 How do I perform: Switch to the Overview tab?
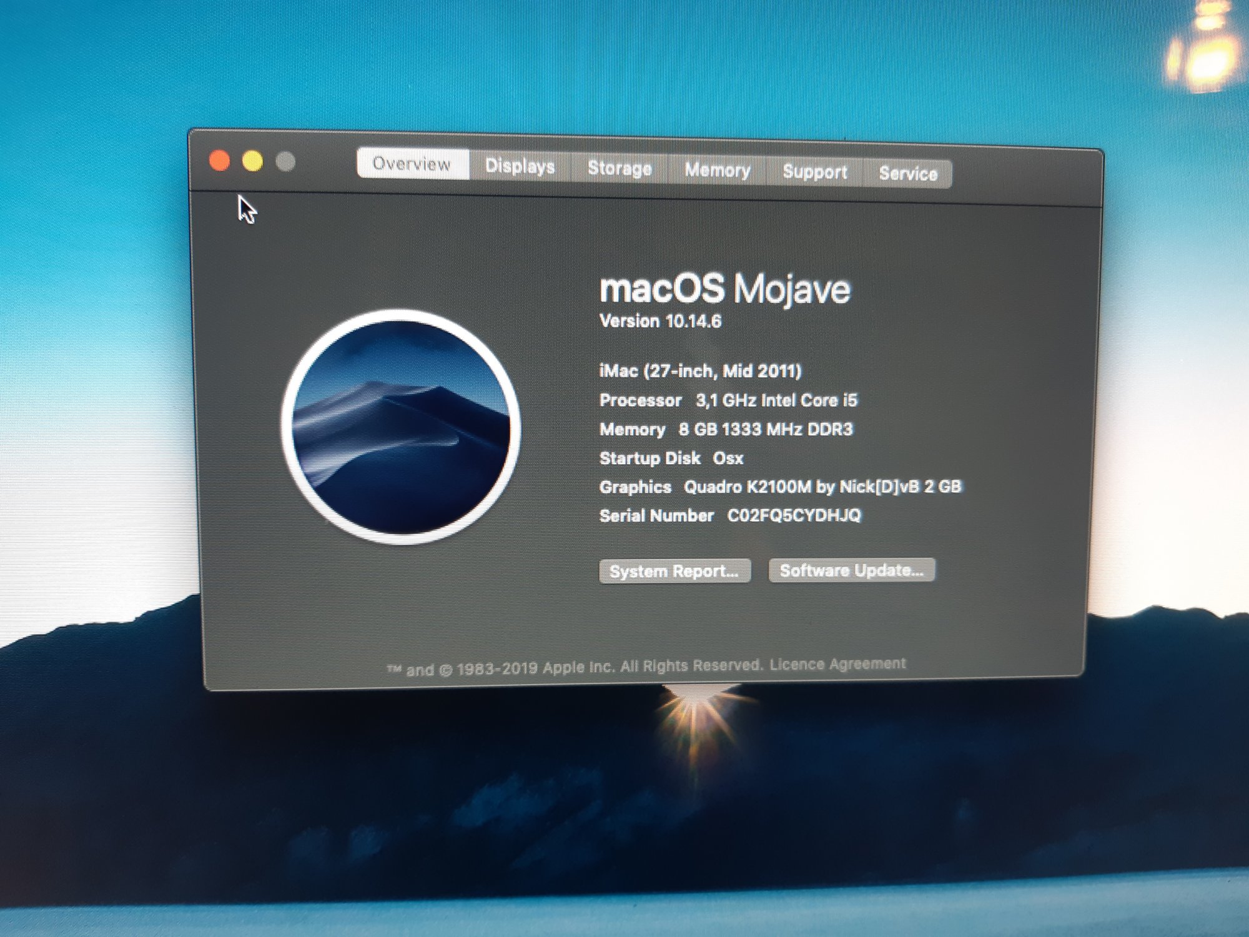pyautogui.click(x=412, y=164)
